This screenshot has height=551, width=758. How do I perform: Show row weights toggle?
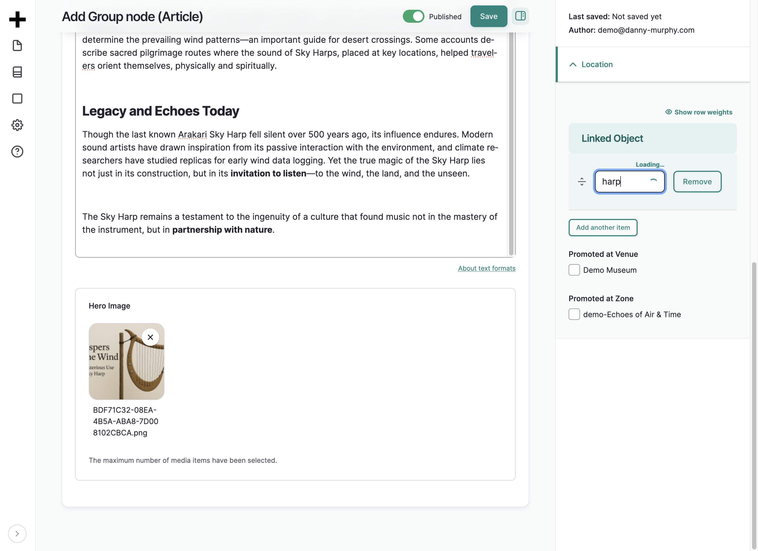click(x=698, y=112)
